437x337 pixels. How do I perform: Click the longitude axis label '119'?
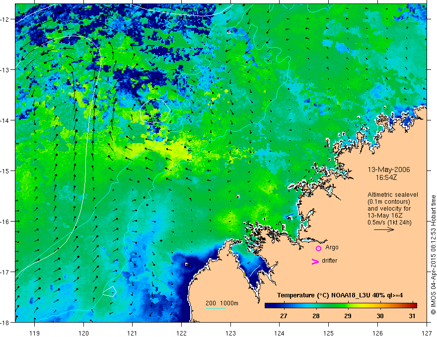(x=35, y=333)
